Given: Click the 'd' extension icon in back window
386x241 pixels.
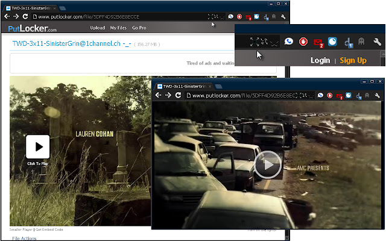Looking at the screenshot, I should tap(266, 17).
